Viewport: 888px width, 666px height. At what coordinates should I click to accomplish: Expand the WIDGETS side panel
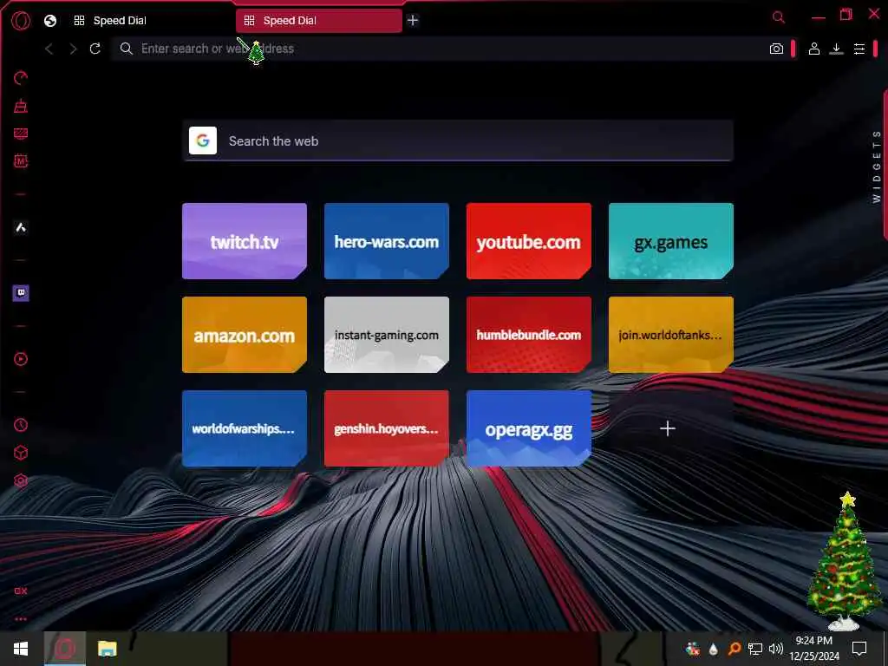[x=877, y=166]
